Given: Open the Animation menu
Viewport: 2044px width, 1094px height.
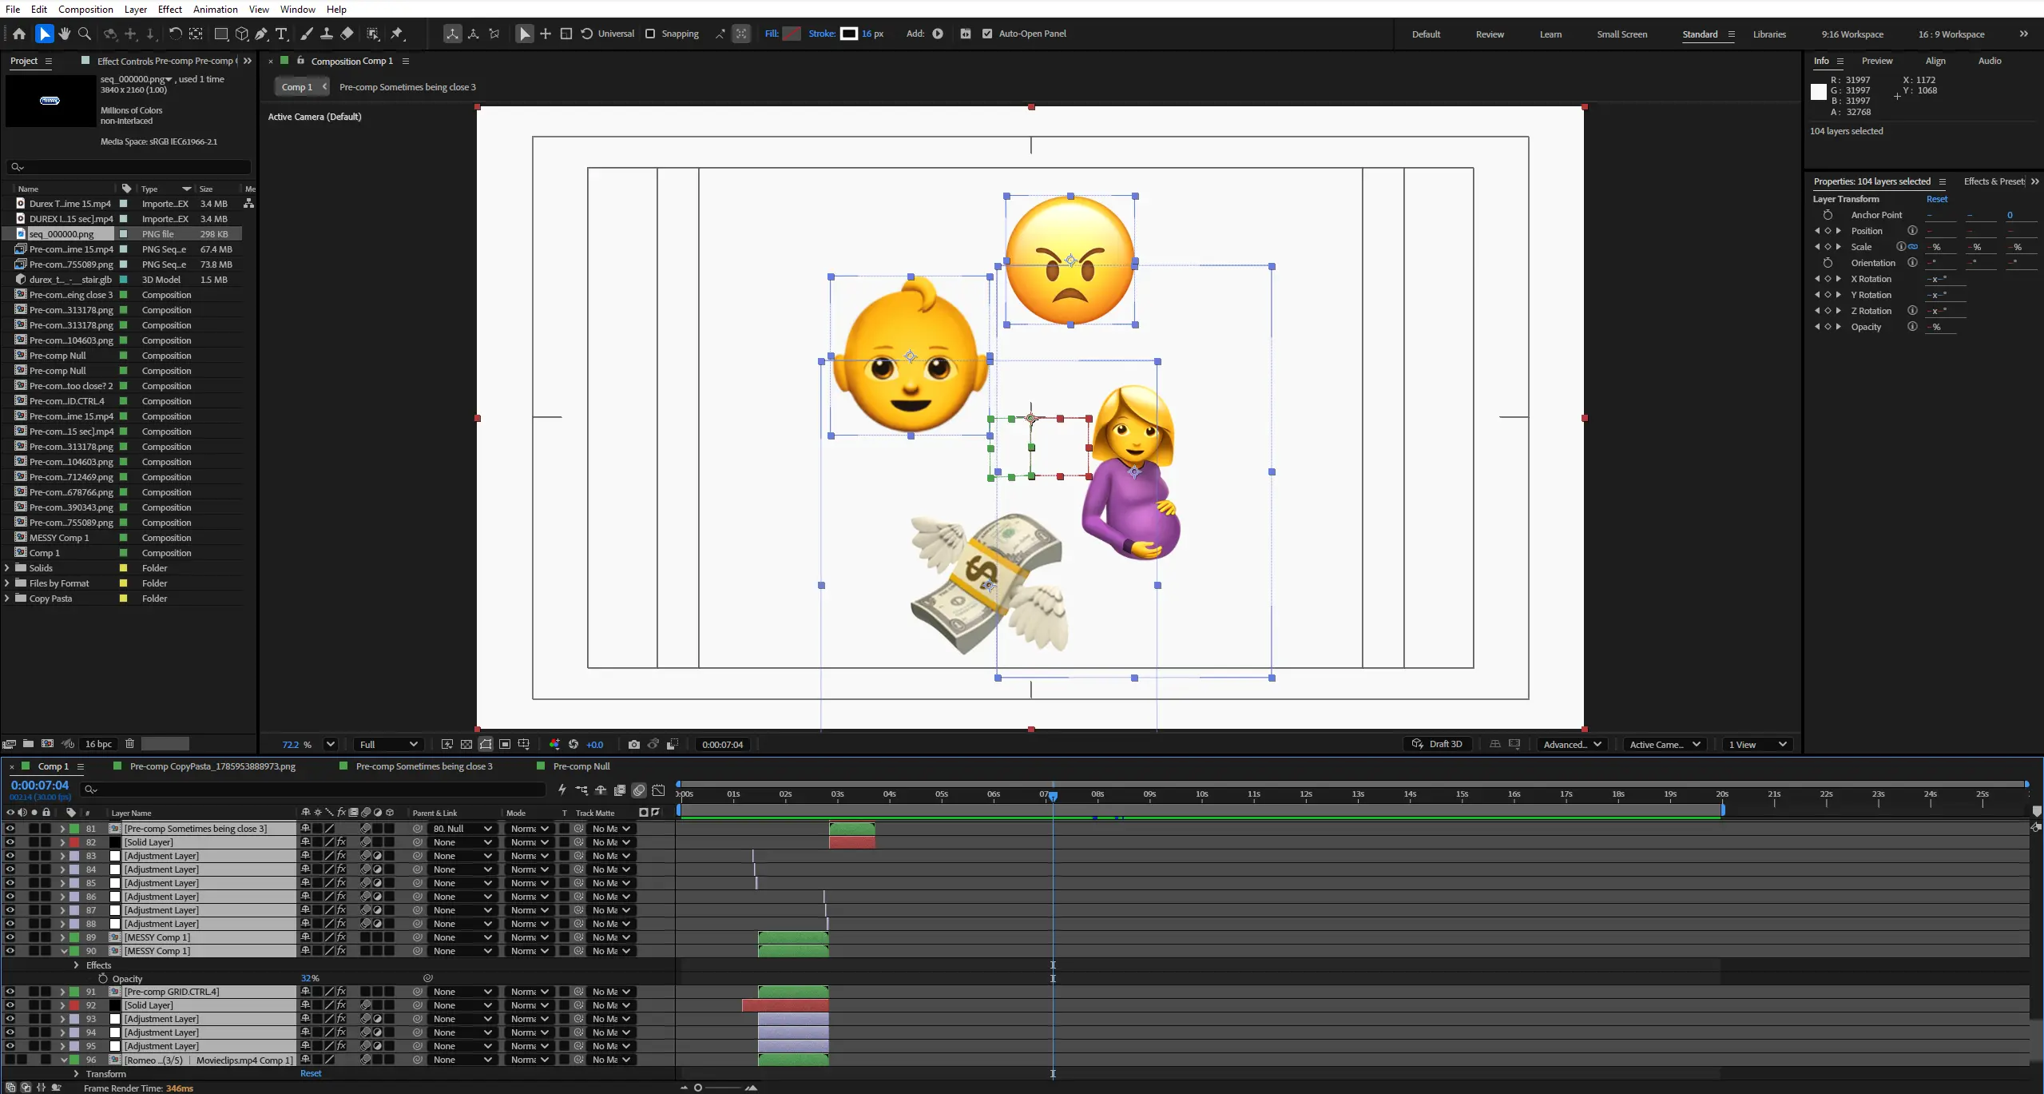Looking at the screenshot, I should pos(215,9).
